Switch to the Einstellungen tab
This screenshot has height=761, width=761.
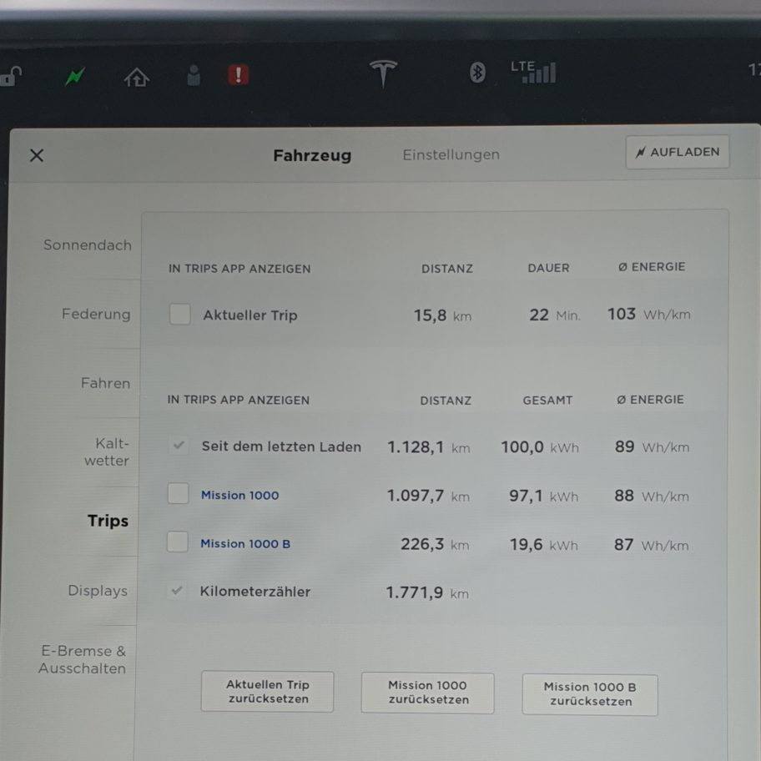point(451,155)
